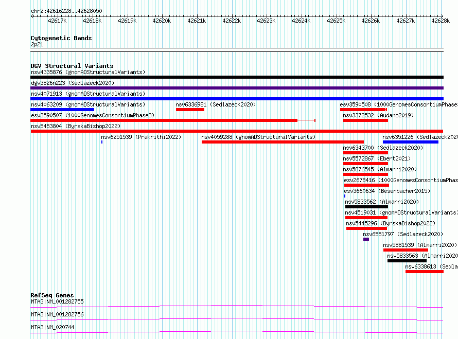Select nsv4063209 gnomAD variant label
The image size is (458, 339).
(88, 104)
